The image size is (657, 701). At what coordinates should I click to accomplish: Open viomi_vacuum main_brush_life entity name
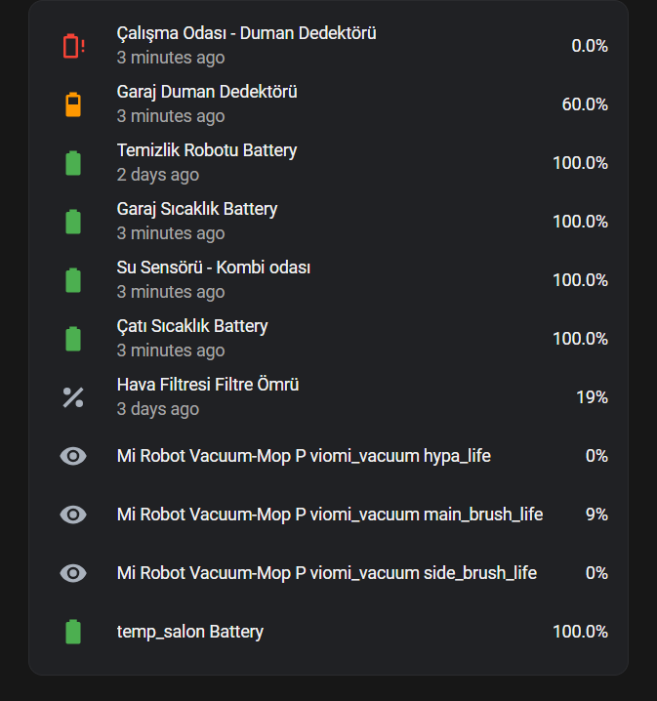click(330, 515)
